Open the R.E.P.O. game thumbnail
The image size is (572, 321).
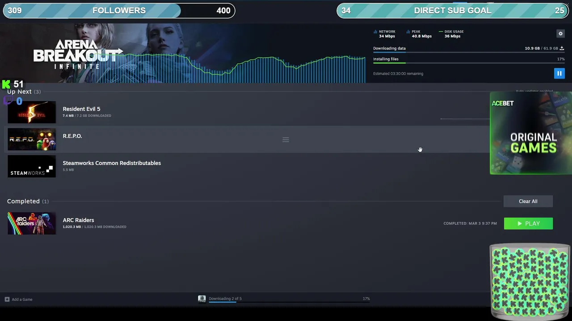click(32, 139)
